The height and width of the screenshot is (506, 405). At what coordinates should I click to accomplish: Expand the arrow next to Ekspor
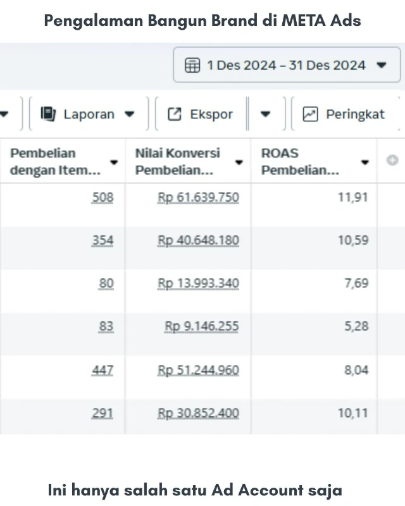tap(266, 114)
